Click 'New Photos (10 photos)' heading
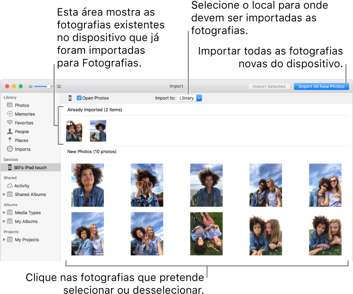 pyautogui.click(x=92, y=152)
